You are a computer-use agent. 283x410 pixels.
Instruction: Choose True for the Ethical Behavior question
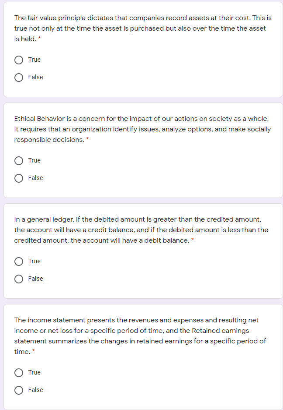point(19,160)
